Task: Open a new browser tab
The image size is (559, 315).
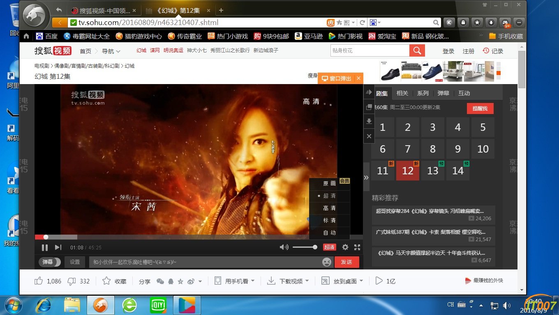Action: pos(221,10)
